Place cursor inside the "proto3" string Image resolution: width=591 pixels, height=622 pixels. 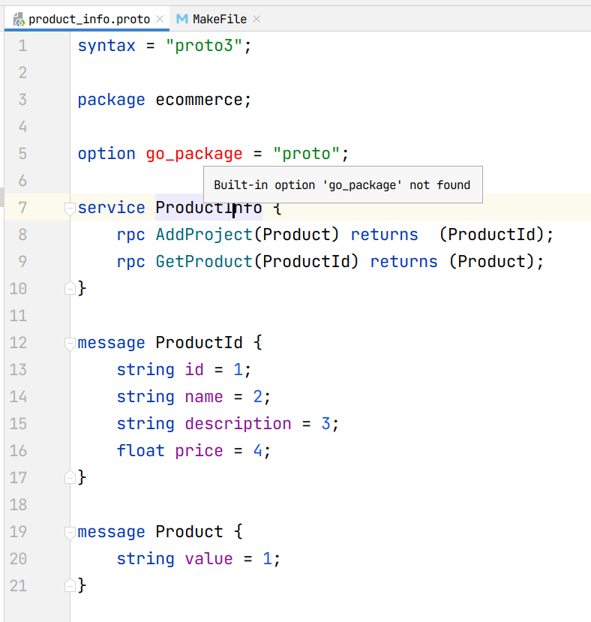coord(205,45)
